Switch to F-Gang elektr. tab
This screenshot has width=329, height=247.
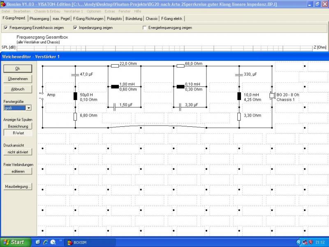(x=172, y=19)
